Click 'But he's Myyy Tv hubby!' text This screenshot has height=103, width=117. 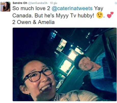tap(64, 16)
